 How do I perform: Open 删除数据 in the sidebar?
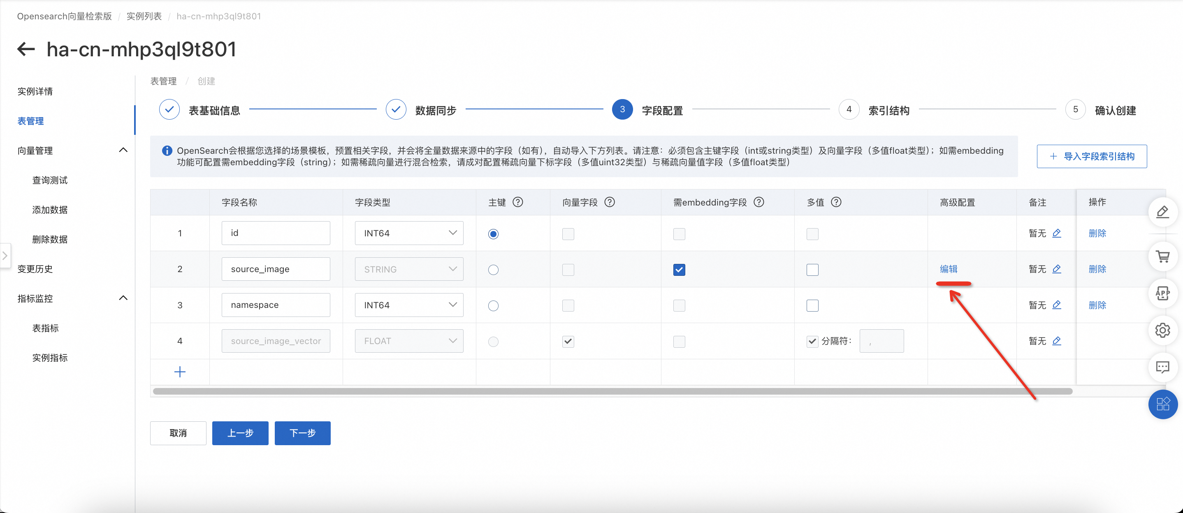coord(50,239)
